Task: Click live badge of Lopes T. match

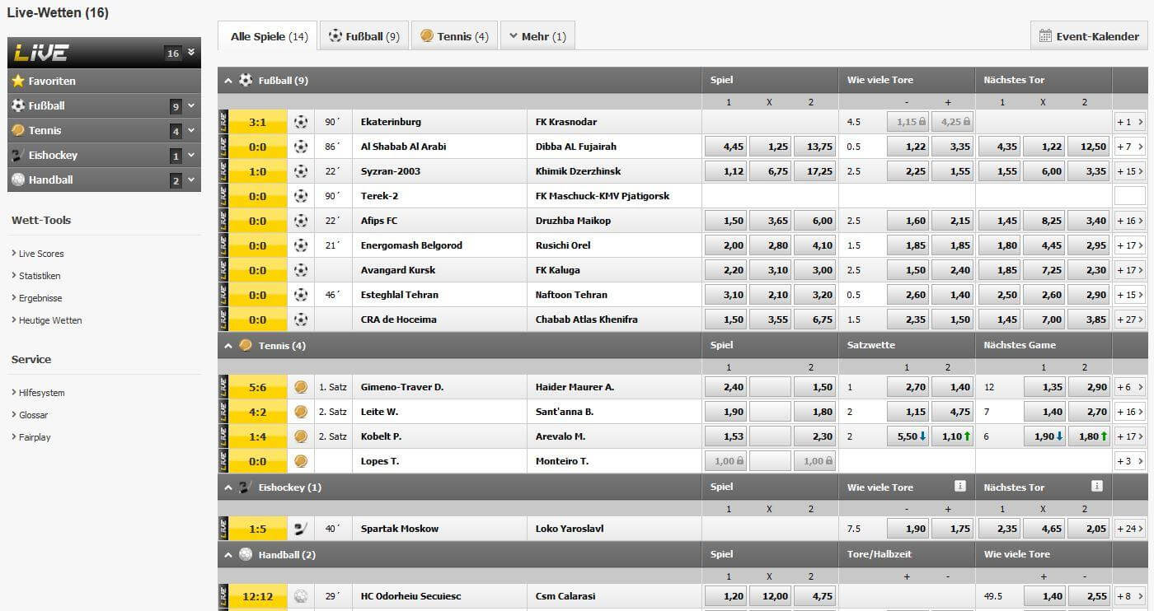Action: click(x=223, y=461)
